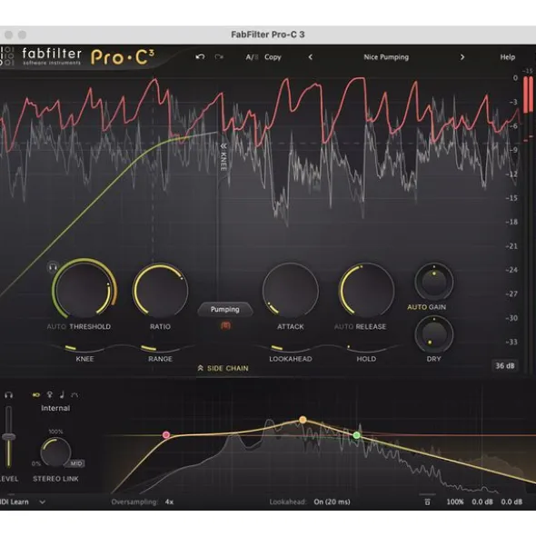Screen dimensions: 536x537
Task: Click the Lookahead slider
Action: pyautogui.click(x=291, y=348)
